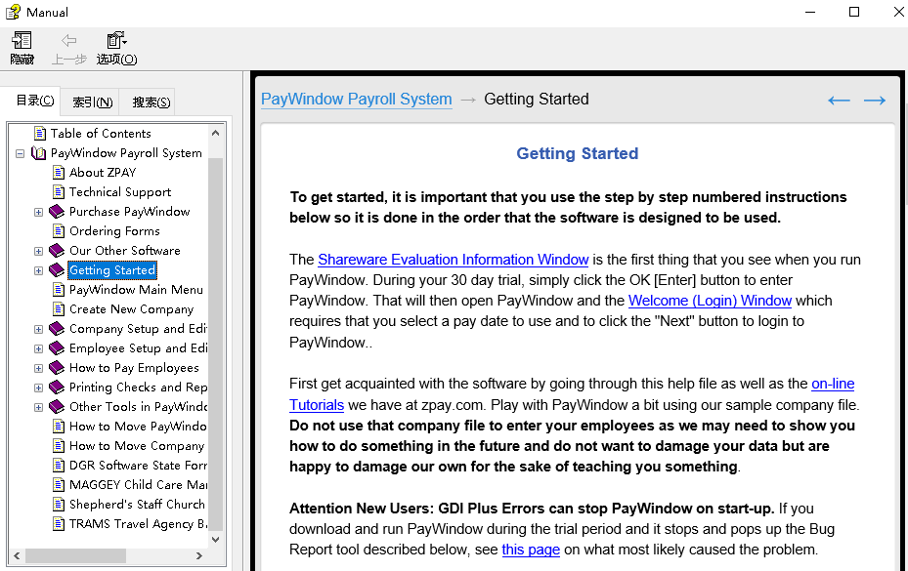Select About ZPAY topic text
The height and width of the screenshot is (571, 908).
(103, 173)
